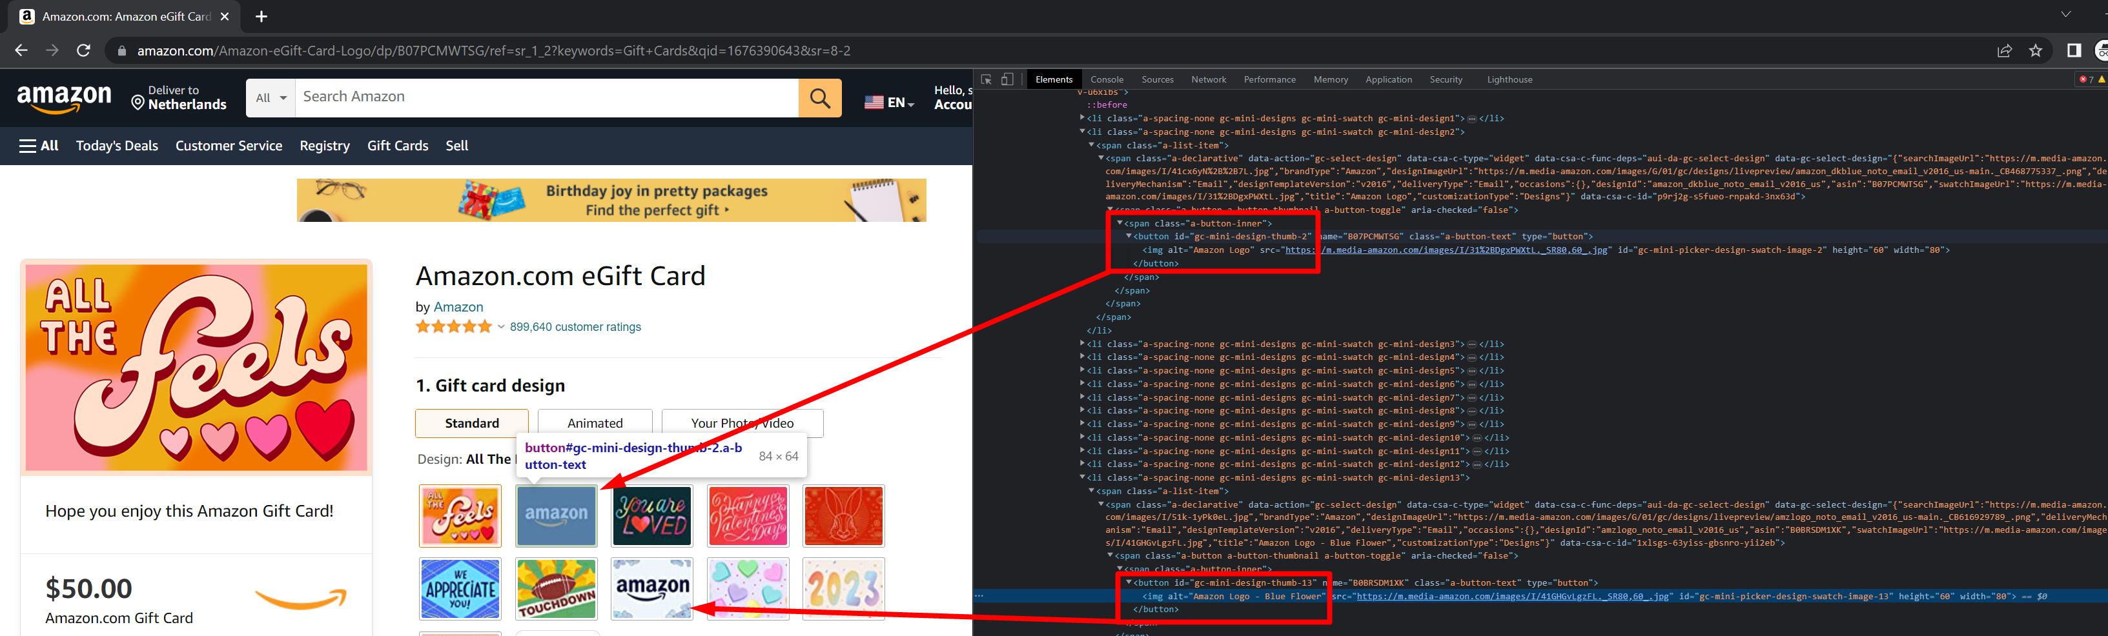Click the DevTools red error count indicator

click(x=2087, y=79)
